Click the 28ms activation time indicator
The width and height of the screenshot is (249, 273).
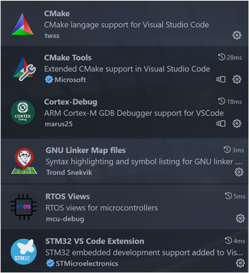(x=230, y=58)
